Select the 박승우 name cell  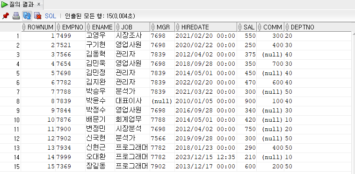click(100, 92)
